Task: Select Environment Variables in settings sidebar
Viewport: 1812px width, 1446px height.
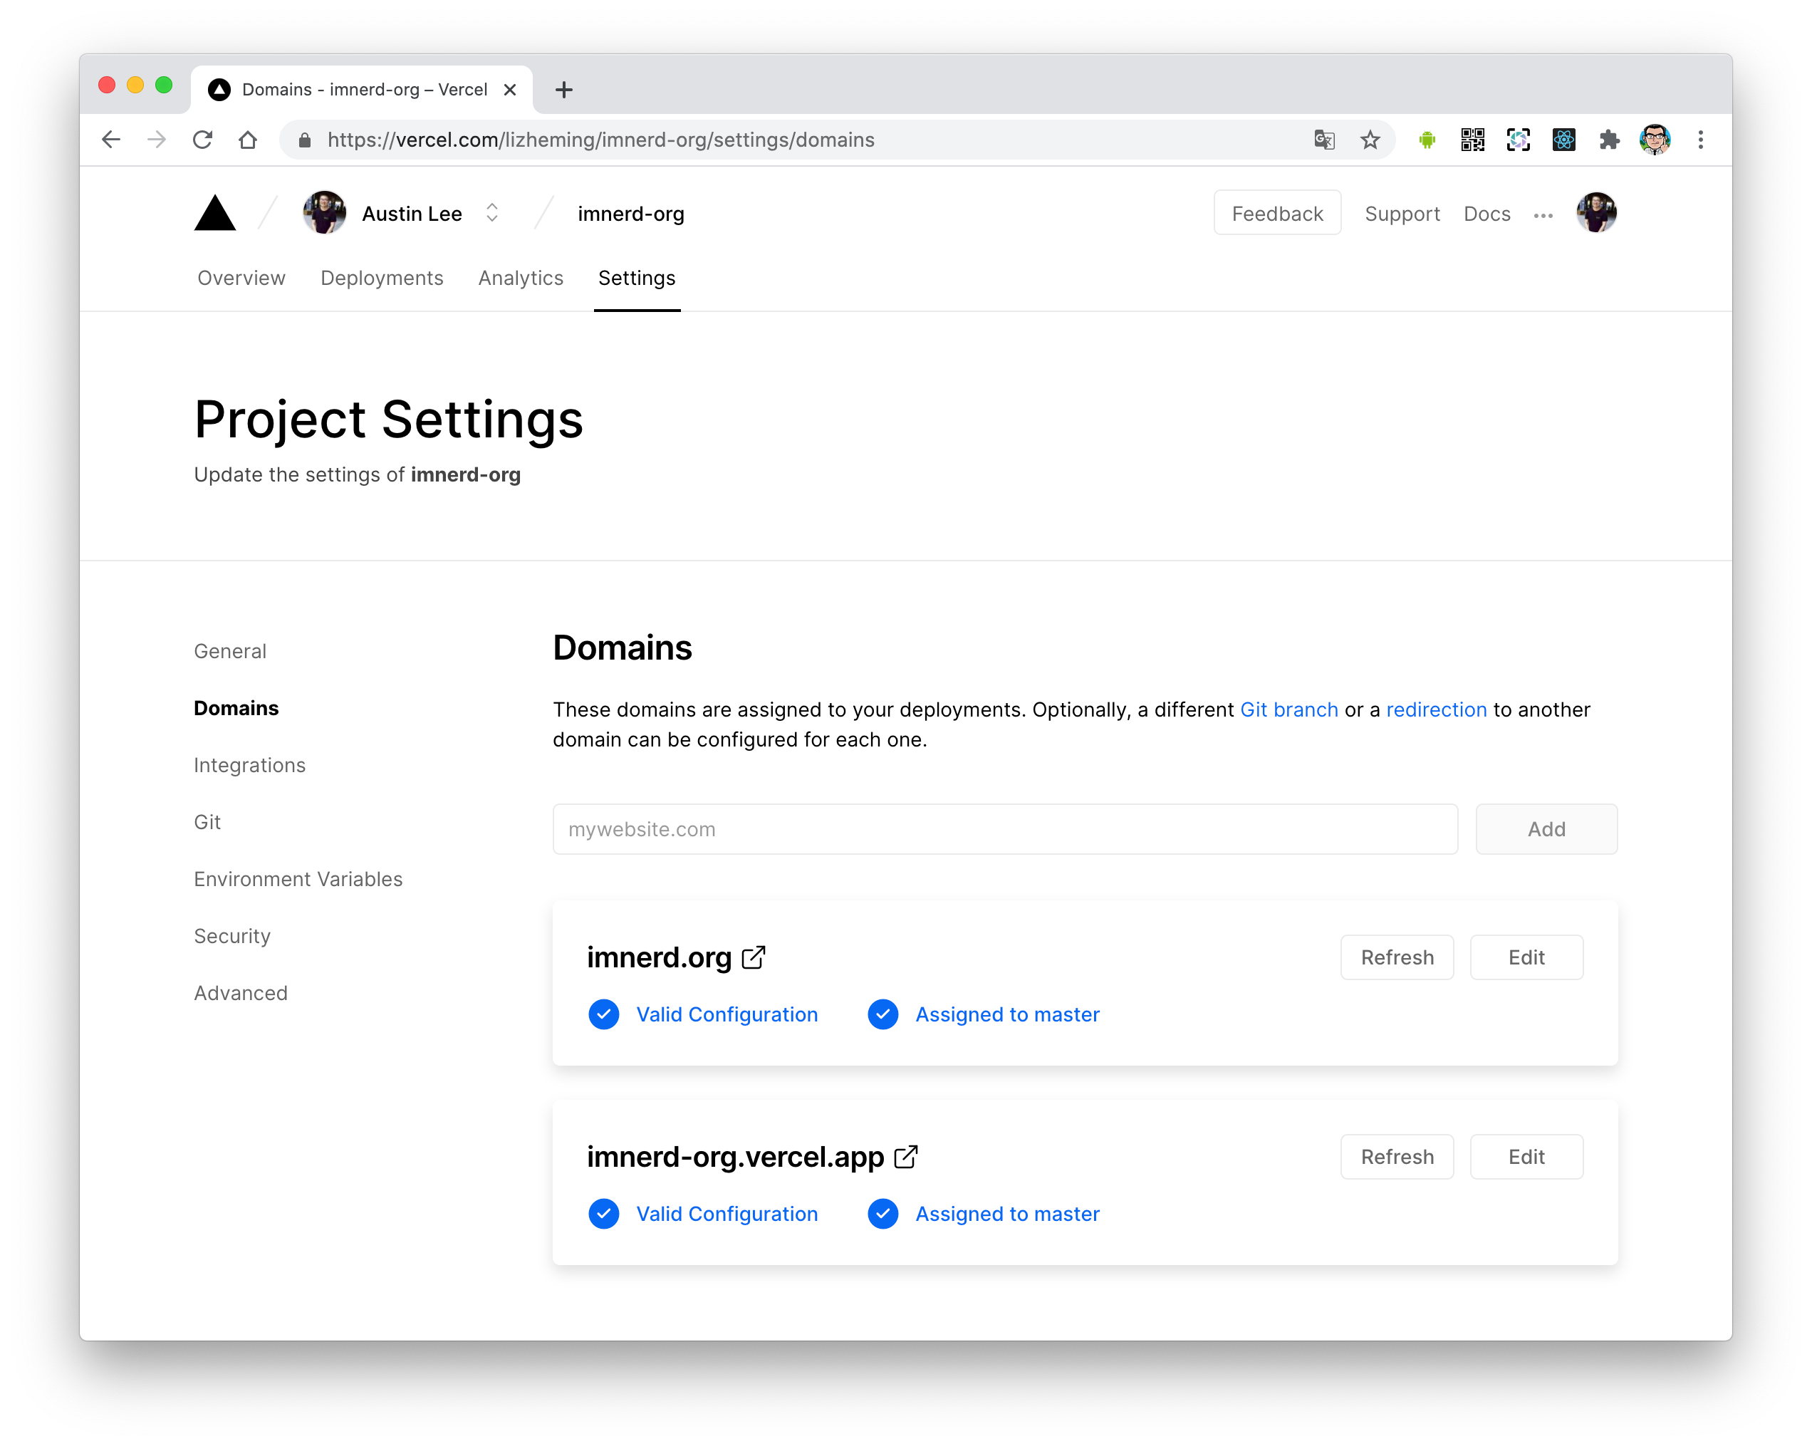Action: [298, 878]
